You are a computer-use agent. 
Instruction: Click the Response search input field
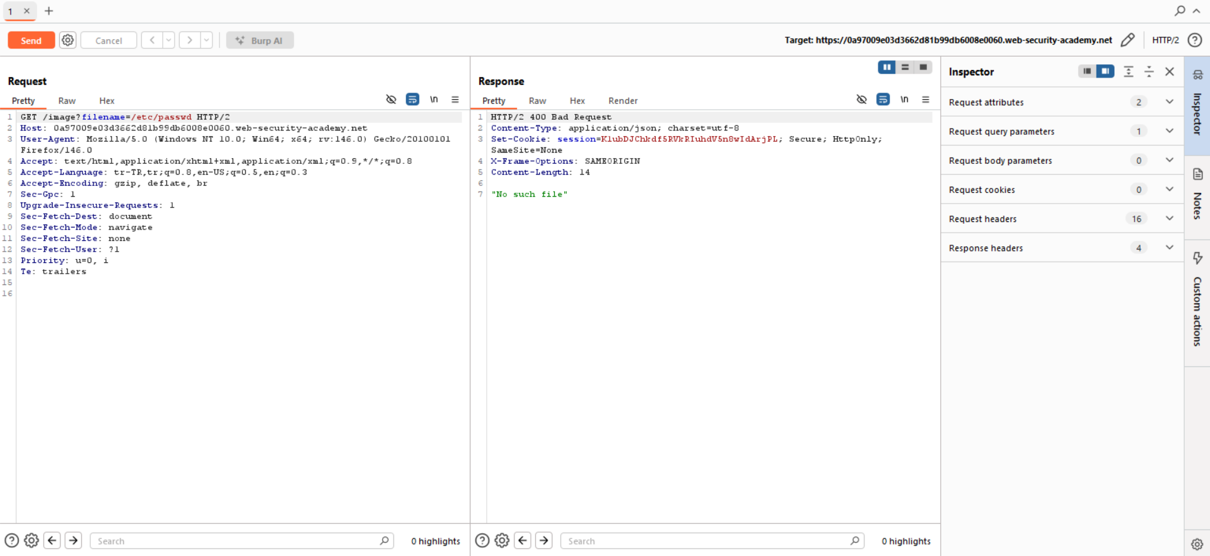(713, 541)
